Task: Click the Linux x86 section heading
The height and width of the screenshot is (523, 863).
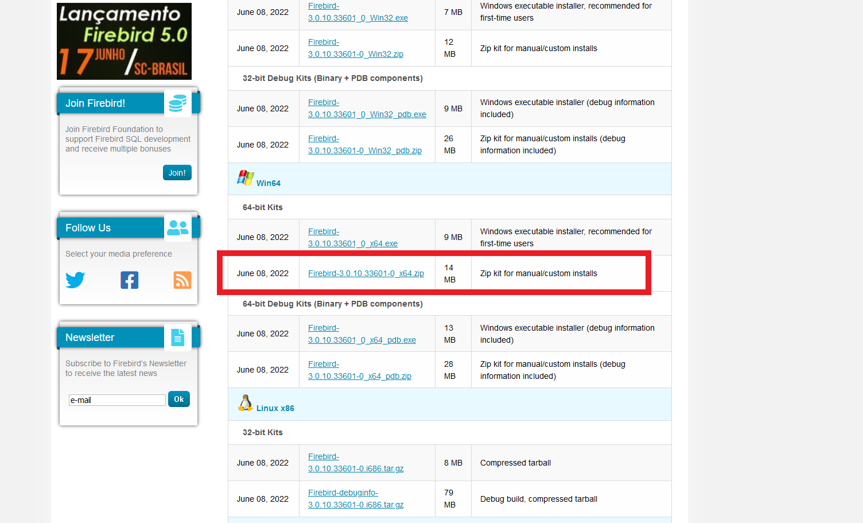Action: (x=275, y=408)
